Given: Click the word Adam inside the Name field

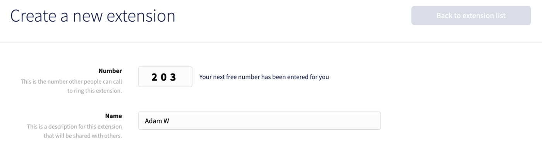Looking at the screenshot, I should (153, 121).
